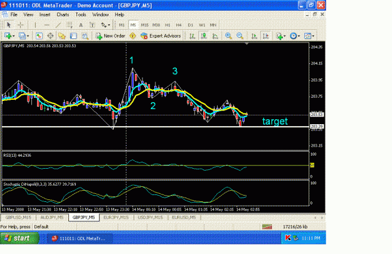Toggle the Market Watch window
The height and width of the screenshot is (254, 392).
pyautogui.click(x=39, y=36)
